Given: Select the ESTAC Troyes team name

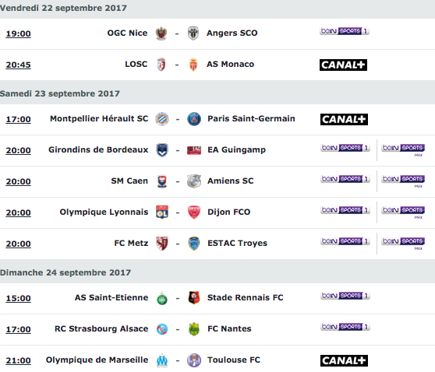Looking at the screenshot, I should [x=238, y=243].
